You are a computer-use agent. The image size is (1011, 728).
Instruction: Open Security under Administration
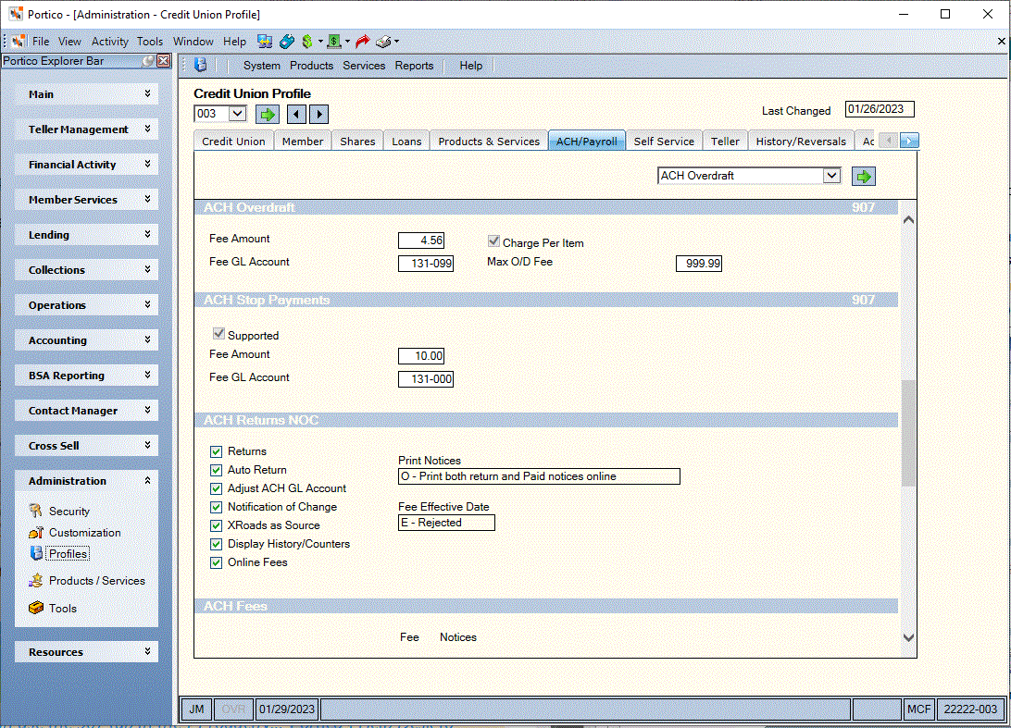point(69,511)
